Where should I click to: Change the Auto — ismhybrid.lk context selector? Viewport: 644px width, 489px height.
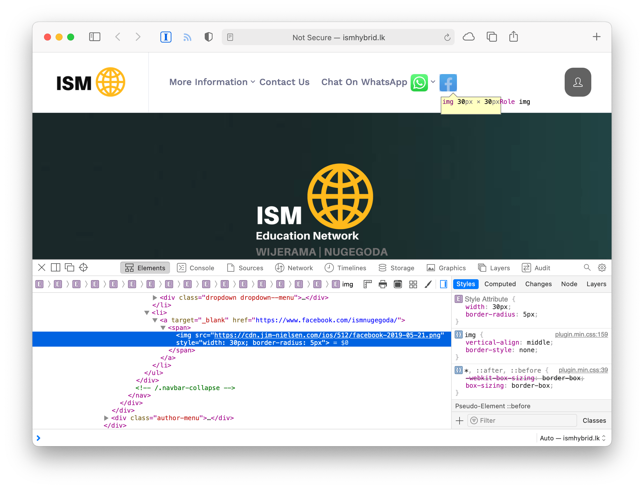[573, 438]
